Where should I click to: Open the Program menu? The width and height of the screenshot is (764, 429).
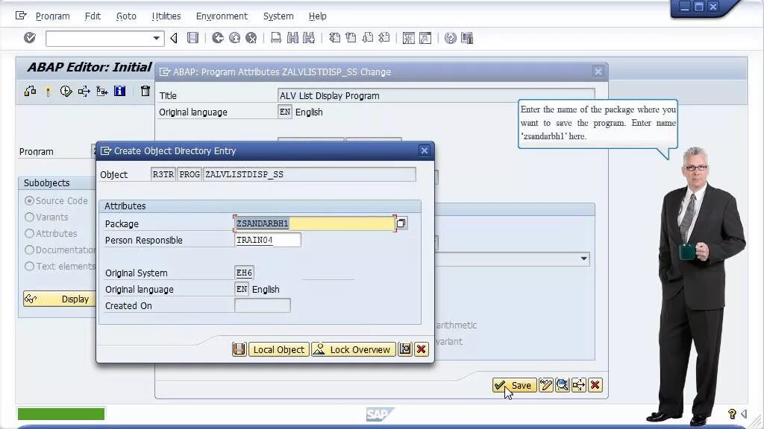53,16
